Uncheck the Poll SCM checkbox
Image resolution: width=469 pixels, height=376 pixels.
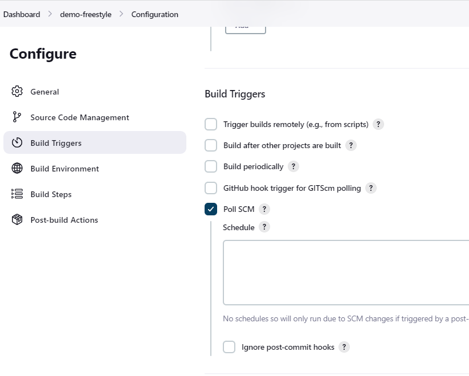point(211,209)
